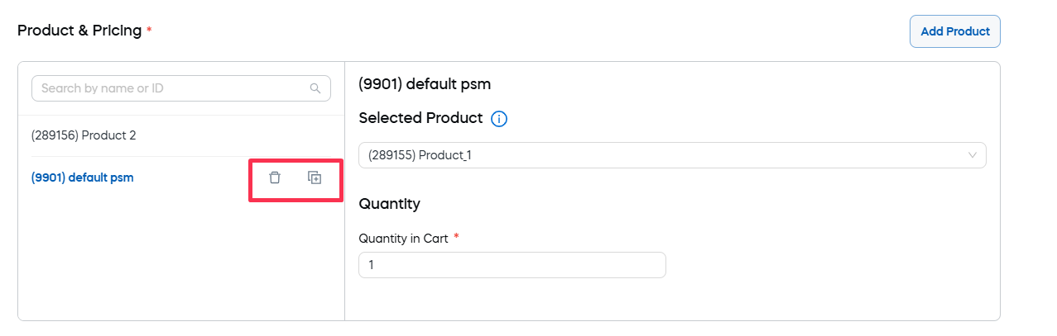The width and height of the screenshot is (1057, 336).
Task: Select (289156) Product 2 in list
Action: 84,135
